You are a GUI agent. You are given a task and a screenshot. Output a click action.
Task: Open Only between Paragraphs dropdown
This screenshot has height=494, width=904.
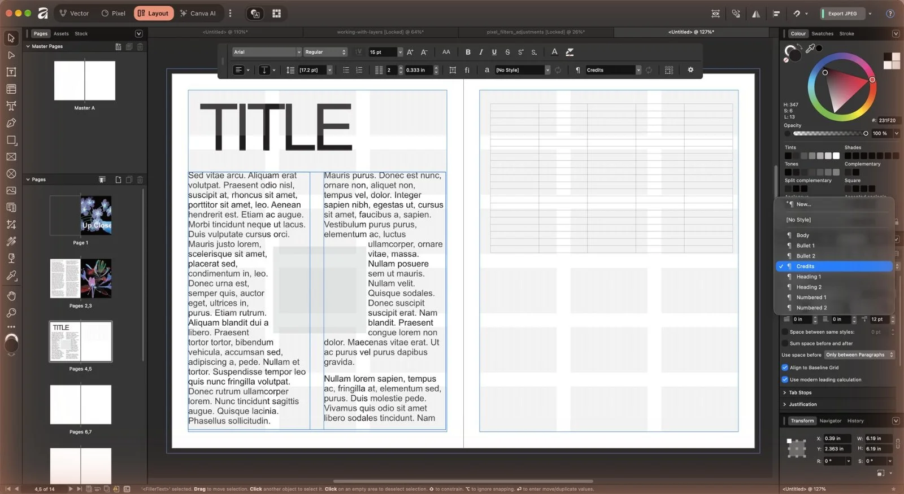point(859,355)
